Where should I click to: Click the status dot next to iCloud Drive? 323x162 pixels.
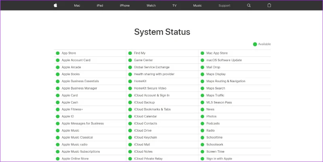click(130, 131)
